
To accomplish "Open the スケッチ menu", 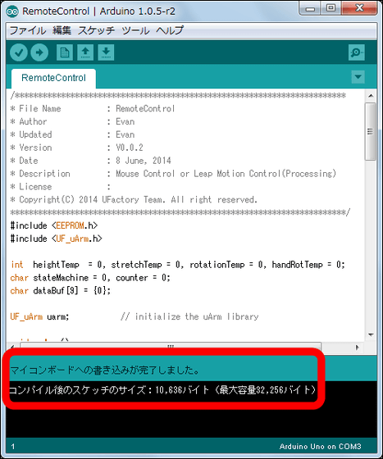I will [x=96, y=30].
